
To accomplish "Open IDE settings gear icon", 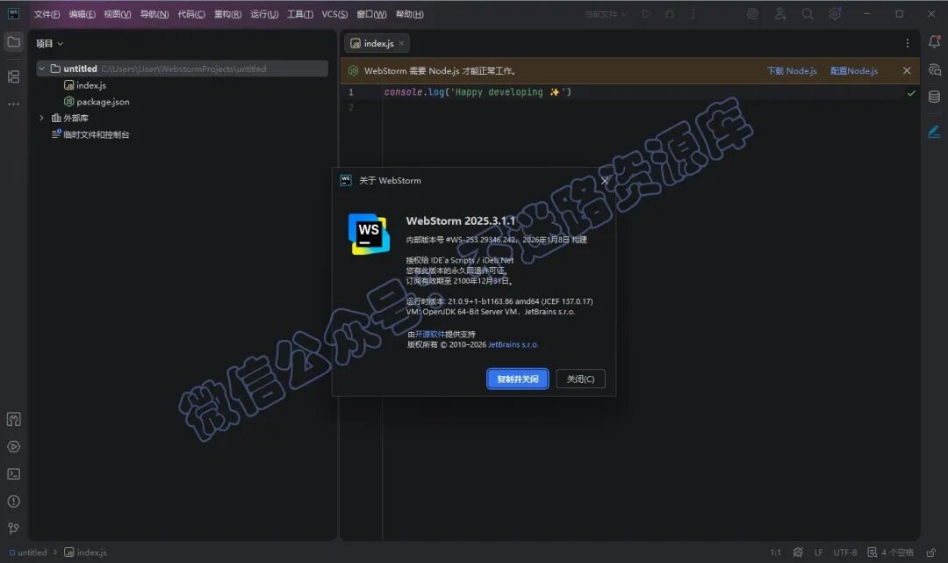I will 835,13.
